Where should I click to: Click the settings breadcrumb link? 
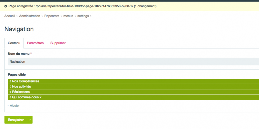pos(83,16)
